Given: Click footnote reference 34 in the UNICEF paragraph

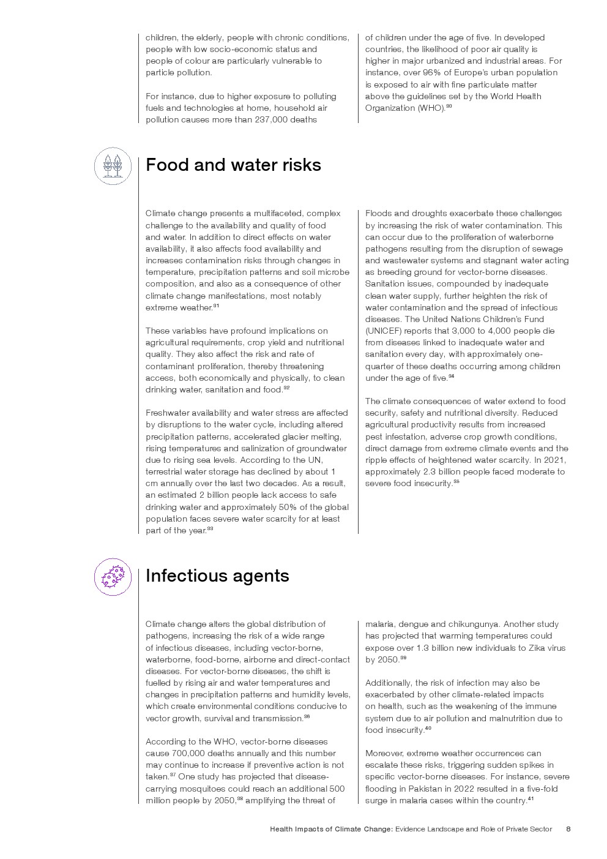Looking at the screenshot, I should coord(451,376).
